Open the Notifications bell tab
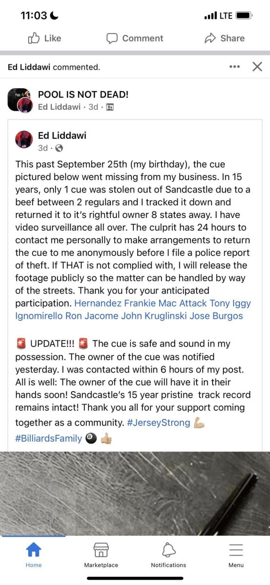 (168, 555)
